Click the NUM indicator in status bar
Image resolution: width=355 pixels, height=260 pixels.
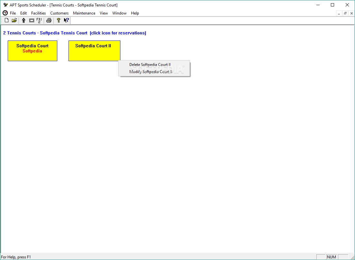coord(332,257)
